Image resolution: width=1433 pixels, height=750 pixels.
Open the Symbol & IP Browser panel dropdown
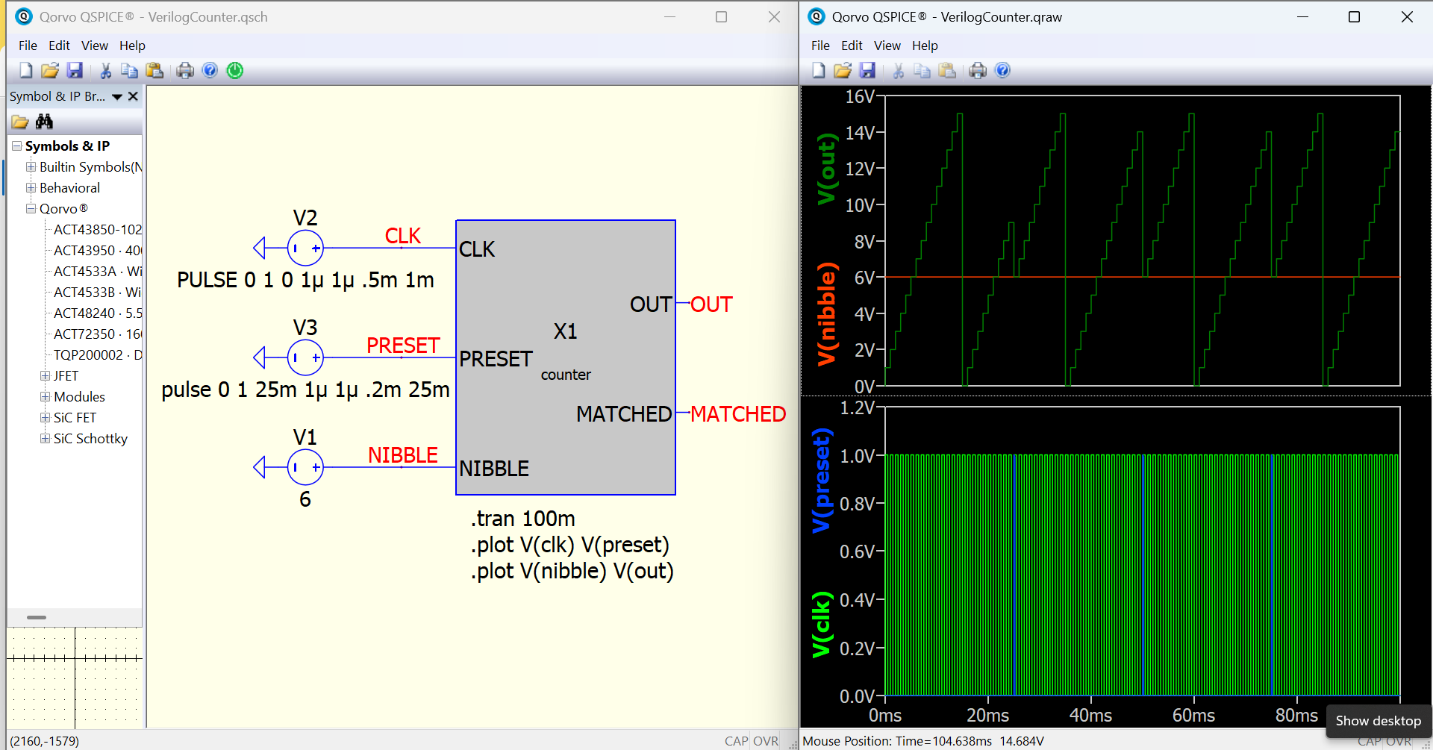coord(117,96)
